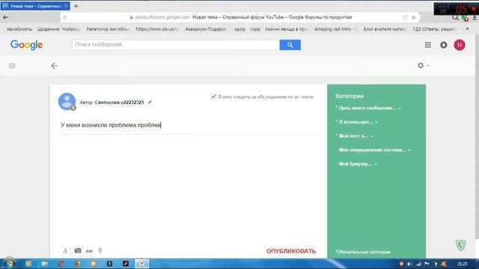Viewport: 479px width, 269px height.
Task: Open the hamburger side menu
Action: click(12, 66)
